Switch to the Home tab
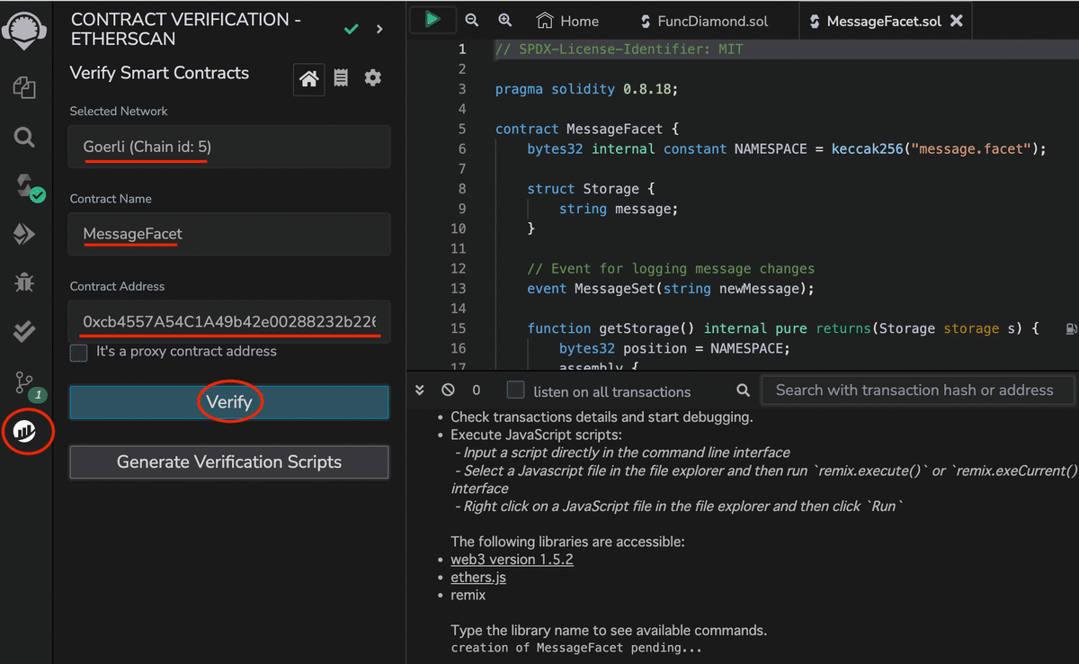Screen dimensions: 1079x664 point(567,21)
